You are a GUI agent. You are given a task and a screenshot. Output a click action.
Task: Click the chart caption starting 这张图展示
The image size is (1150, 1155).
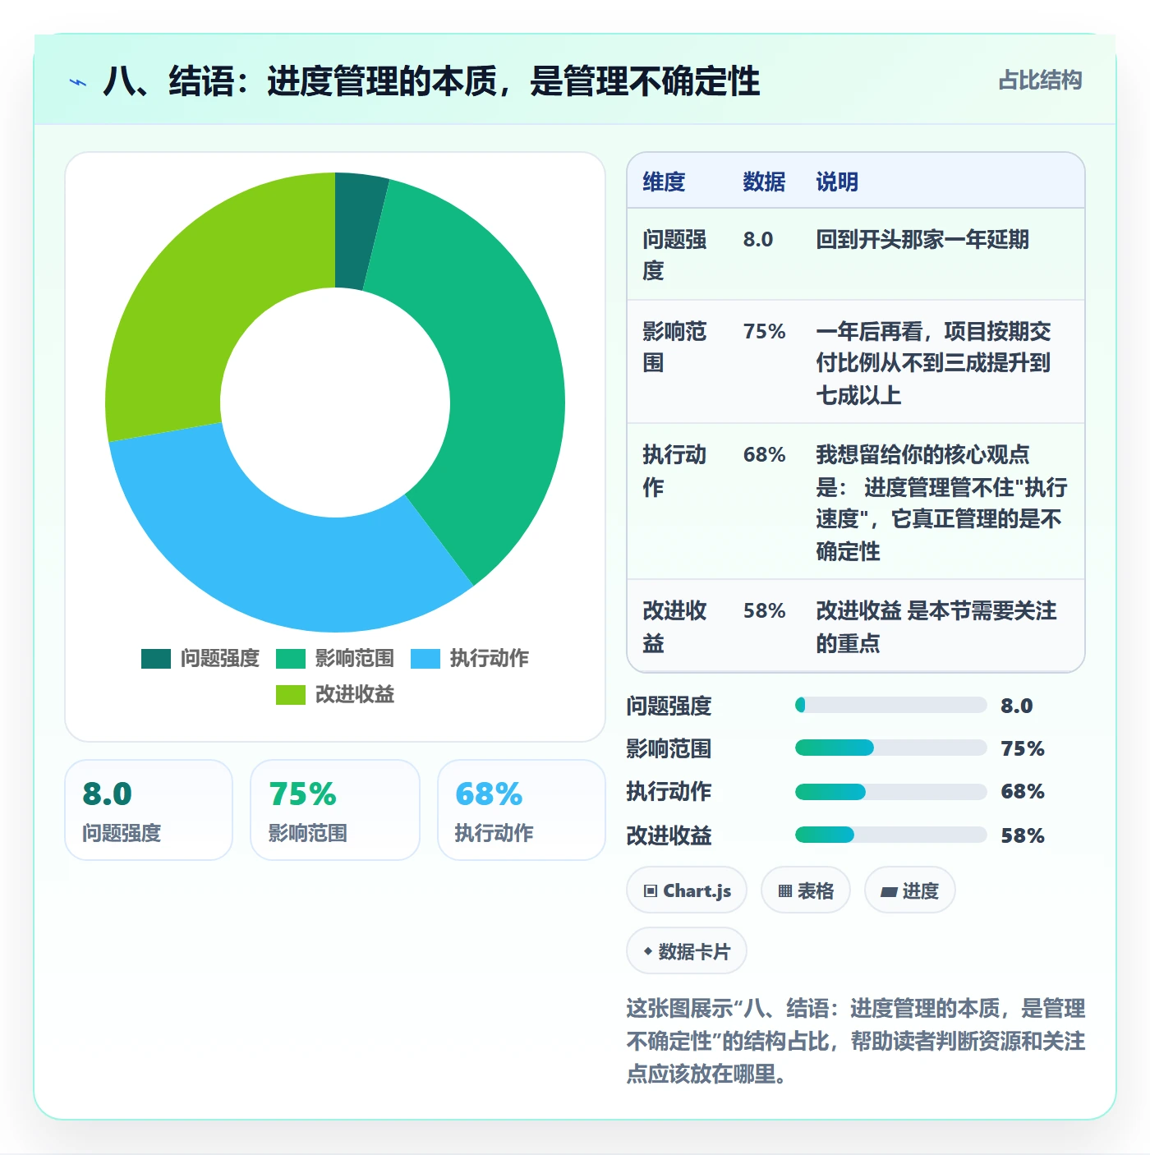click(856, 1041)
